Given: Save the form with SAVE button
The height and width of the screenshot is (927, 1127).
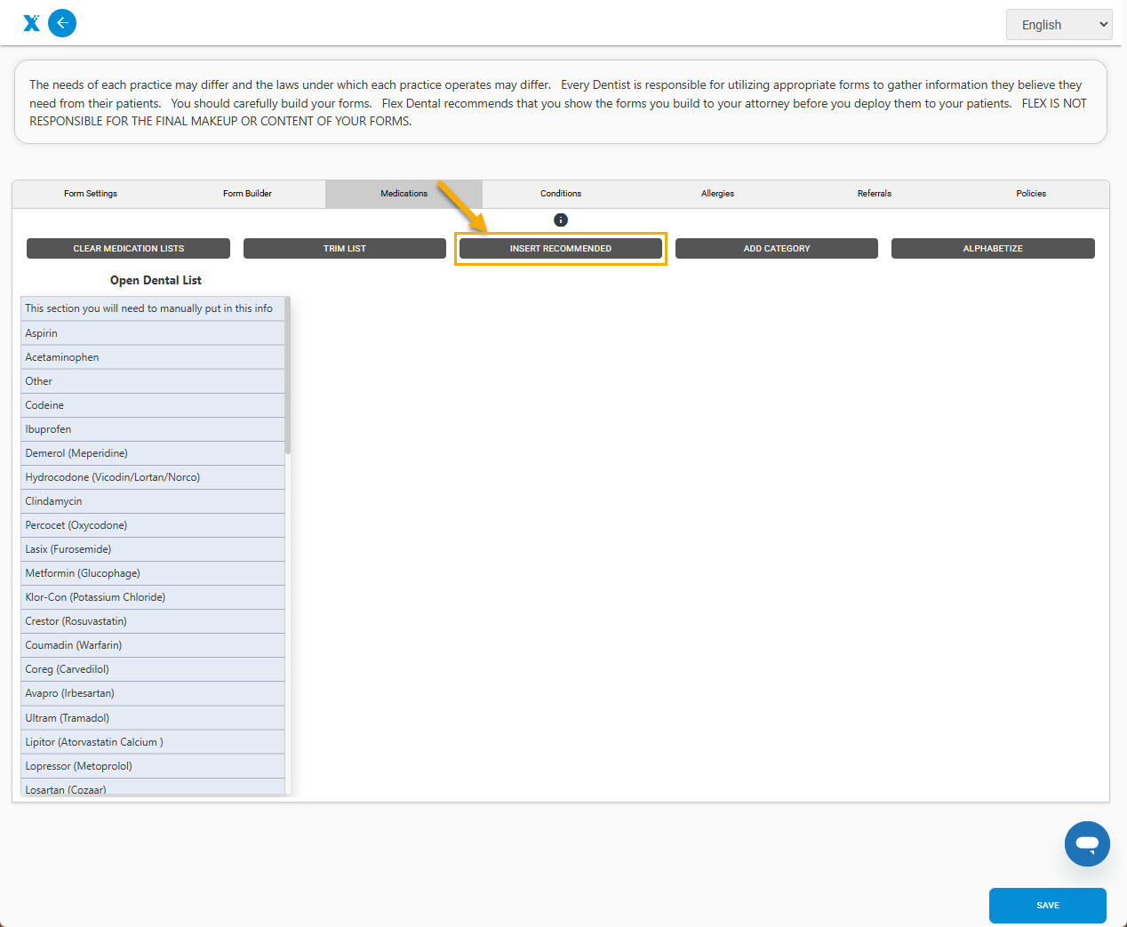Looking at the screenshot, I should 1048,906.
